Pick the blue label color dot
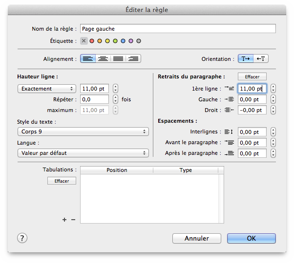 (123, 41)
